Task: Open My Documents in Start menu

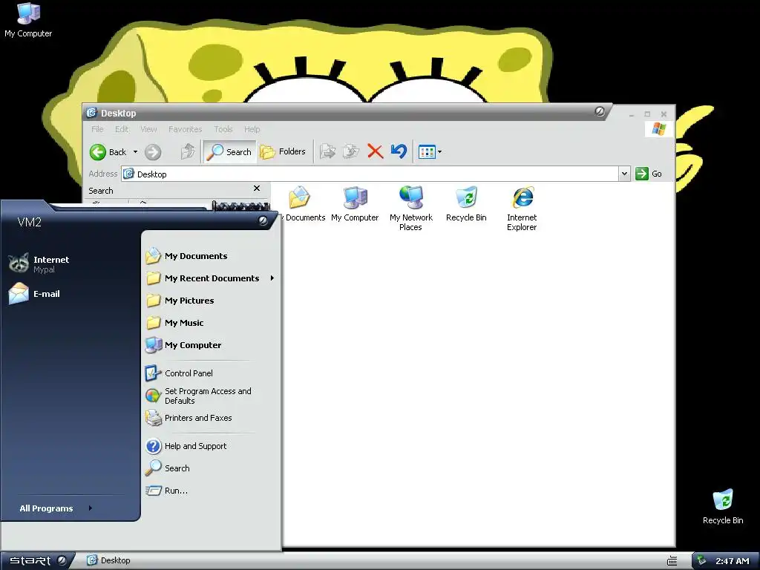Action: 186,256
